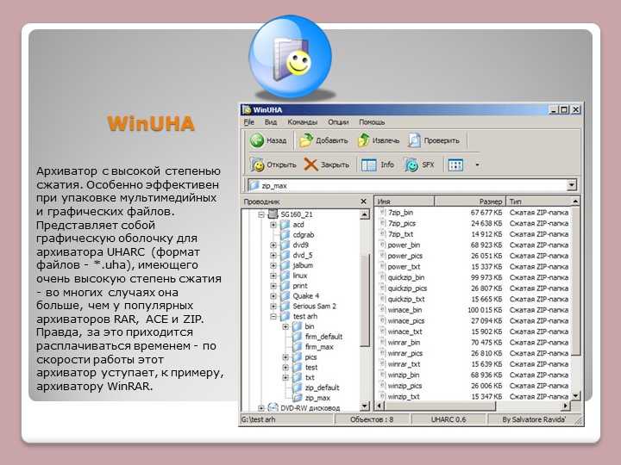Open view mode dropdown arrow beside grid icon

click(477, 165)
